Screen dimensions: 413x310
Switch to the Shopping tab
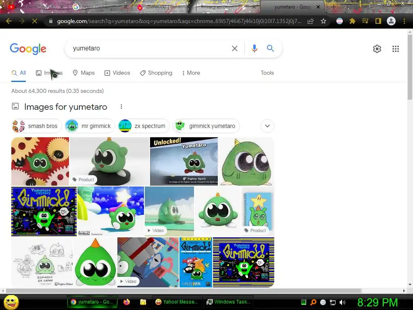coord(156,73)
